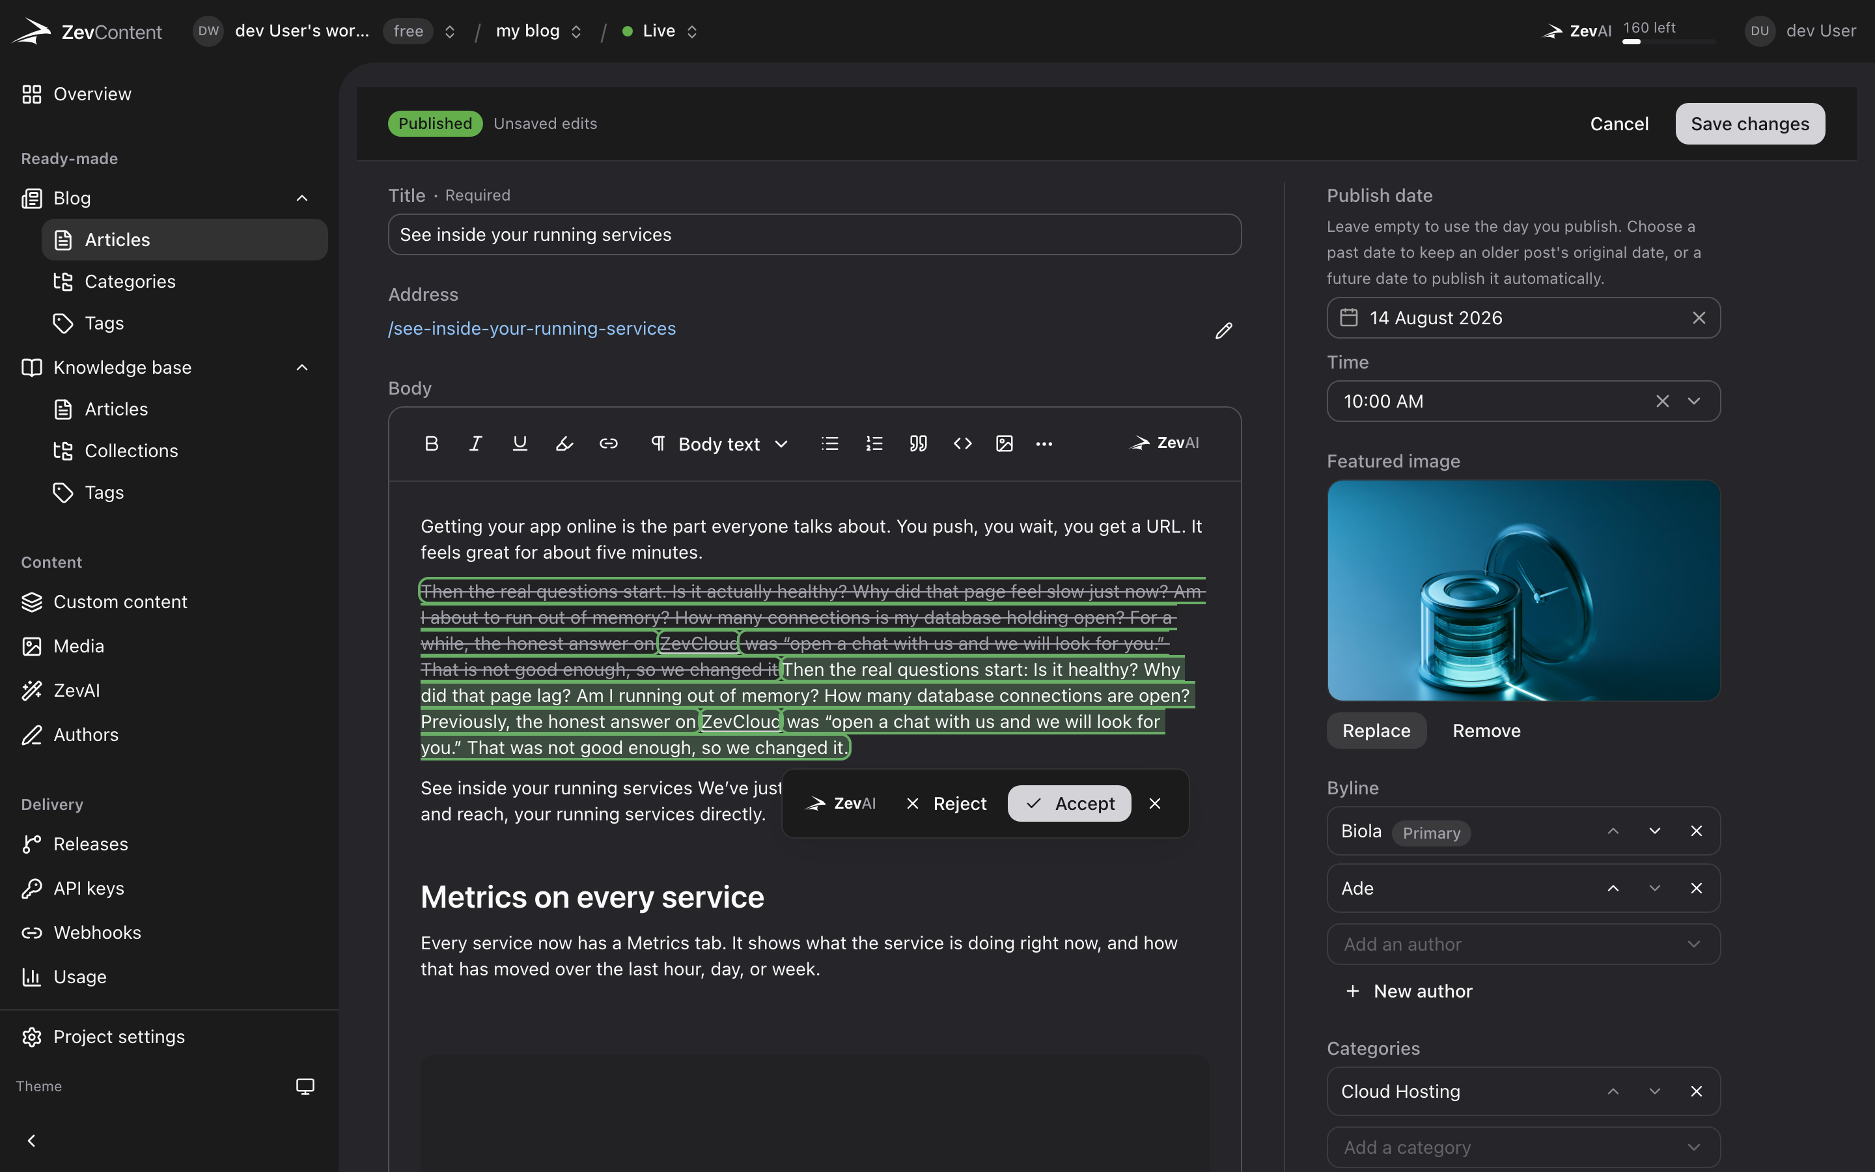Collapse the Knowledge base section
This screenshot has width=1875, height=1172.
coord(302,367)
